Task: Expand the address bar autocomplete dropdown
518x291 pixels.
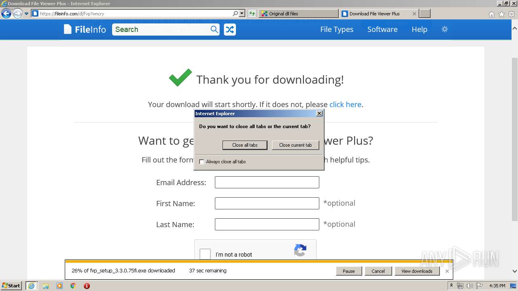Action: pyautogui.click(x=242, y=13)
